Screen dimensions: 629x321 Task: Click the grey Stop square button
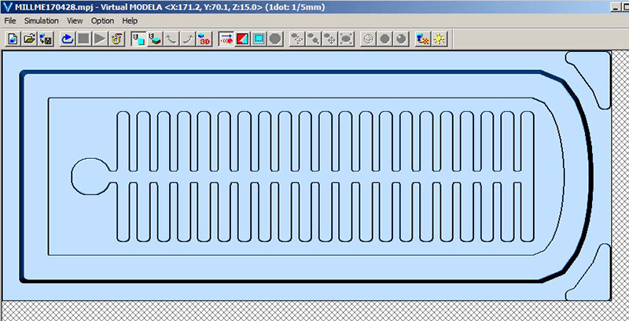83,39
